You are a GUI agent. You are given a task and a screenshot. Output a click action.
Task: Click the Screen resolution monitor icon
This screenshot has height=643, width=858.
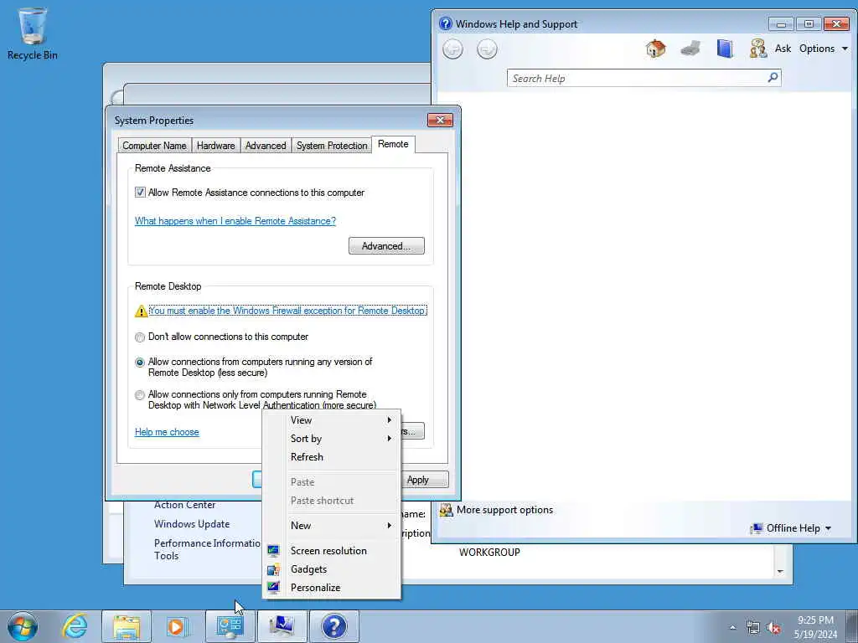pos(273,551)
